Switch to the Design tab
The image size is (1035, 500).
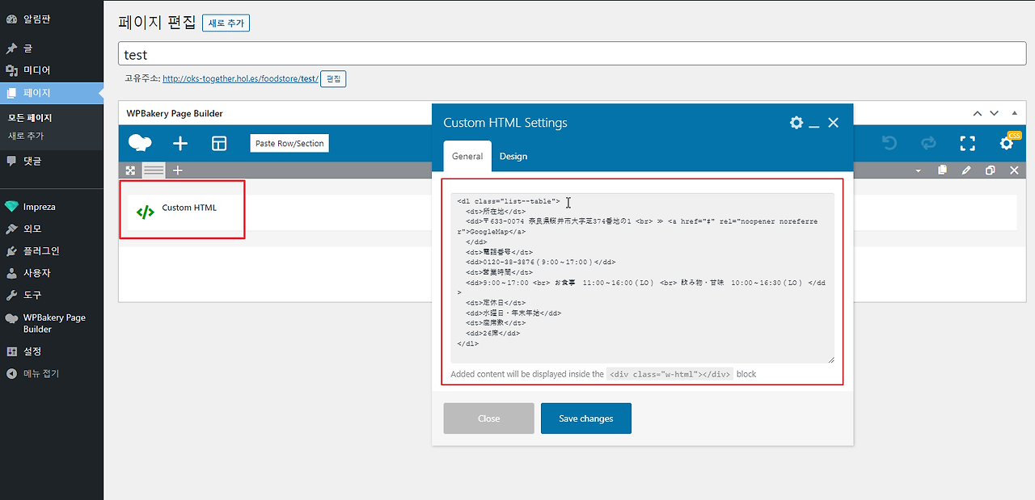[513, 156]
